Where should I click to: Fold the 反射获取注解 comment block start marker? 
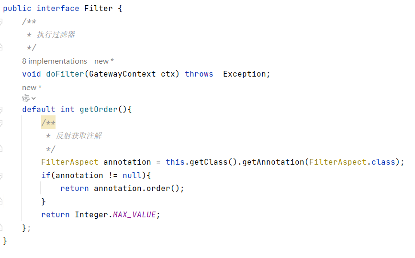pyautogui.click(x=1, y=123)
